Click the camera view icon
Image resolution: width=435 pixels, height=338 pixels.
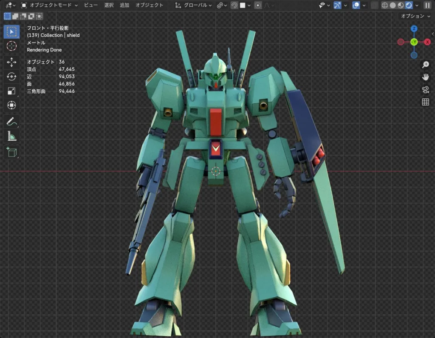(x=425, y=89)
